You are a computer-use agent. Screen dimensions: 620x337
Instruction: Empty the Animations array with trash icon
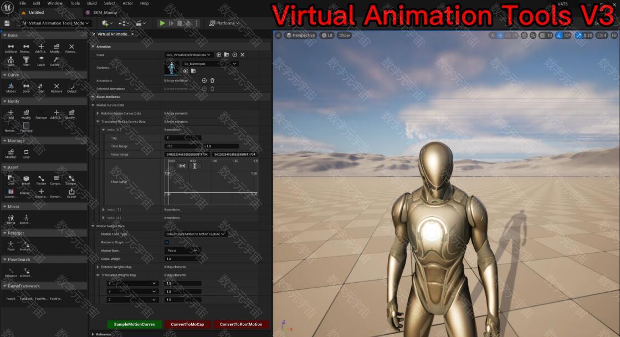point(212,80)
